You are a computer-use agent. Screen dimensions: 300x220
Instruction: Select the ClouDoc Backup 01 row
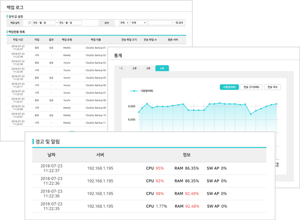96,47
